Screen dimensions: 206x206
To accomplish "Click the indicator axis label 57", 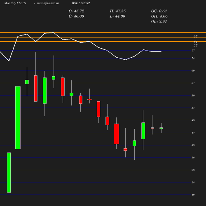I will click(195, 45).
